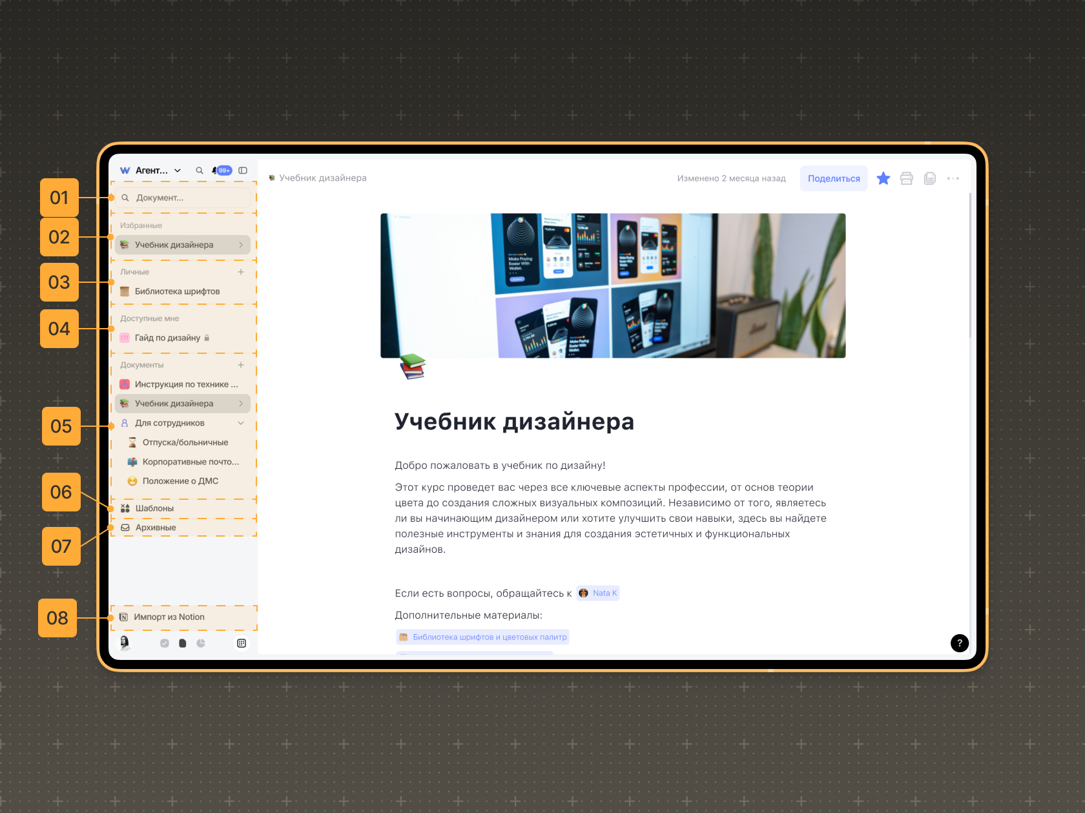Click the print icon in the top bar
The width and height of the screenshot is (1085, 813).
[906, 179]
